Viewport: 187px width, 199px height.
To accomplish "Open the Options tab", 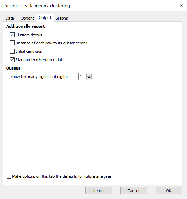I will [28, 18].
